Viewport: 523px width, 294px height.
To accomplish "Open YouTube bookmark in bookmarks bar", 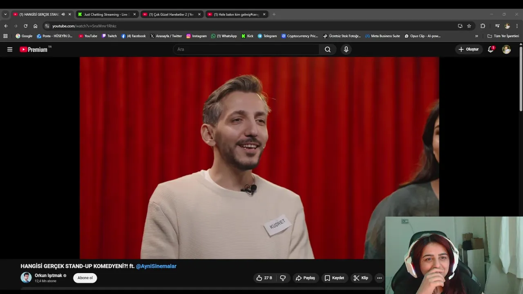I will pos(88,36).
